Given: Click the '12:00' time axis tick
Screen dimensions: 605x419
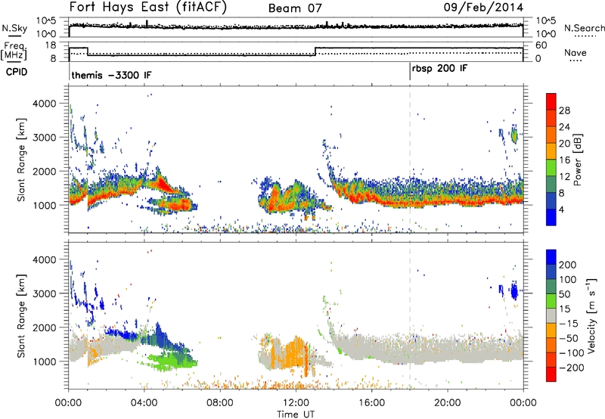Looking at the screenshot, I should [x=296, y=403].
